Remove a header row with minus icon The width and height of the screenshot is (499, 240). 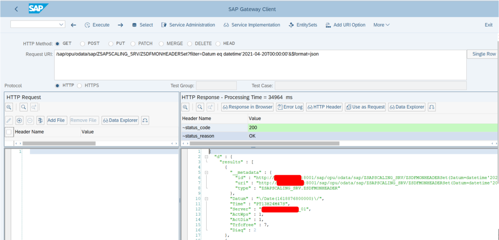30,120
